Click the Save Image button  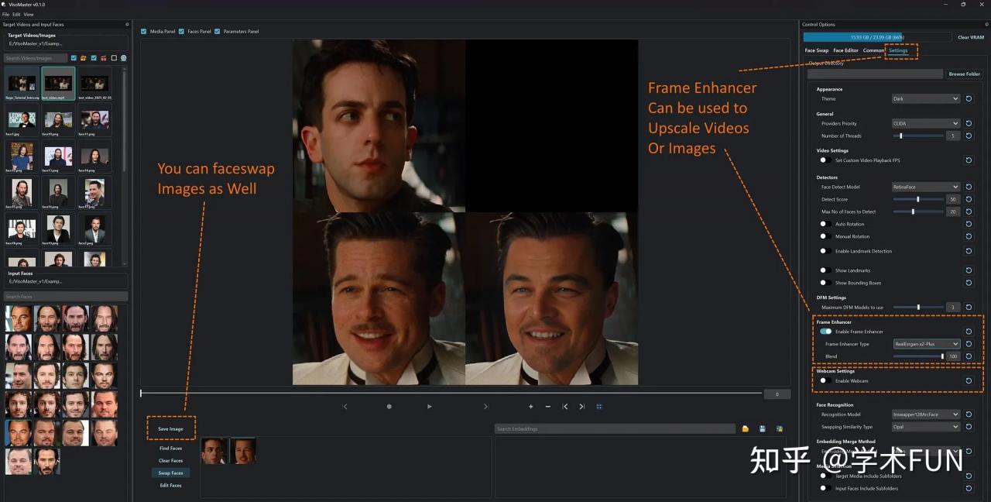pos(170,428)
